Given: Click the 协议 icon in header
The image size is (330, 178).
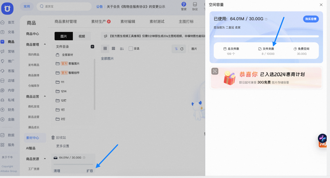Looking at the screenshot, I should [195, 4].
